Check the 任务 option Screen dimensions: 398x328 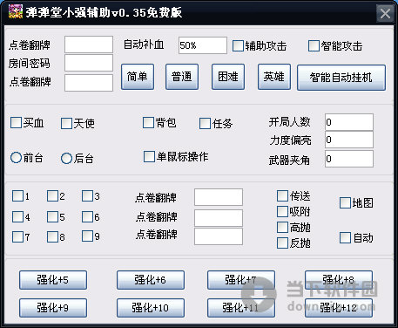pyautogui.click(x=205, y=123)
